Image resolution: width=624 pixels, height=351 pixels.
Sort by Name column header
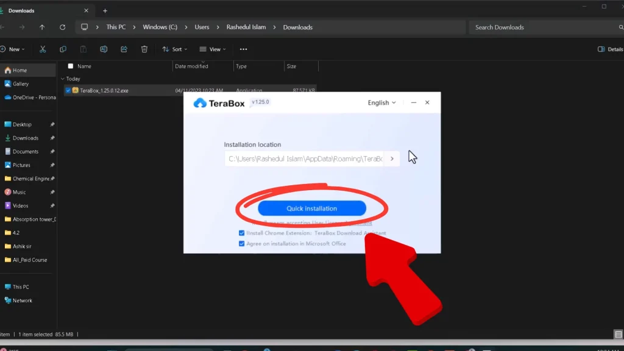(84, 66)
